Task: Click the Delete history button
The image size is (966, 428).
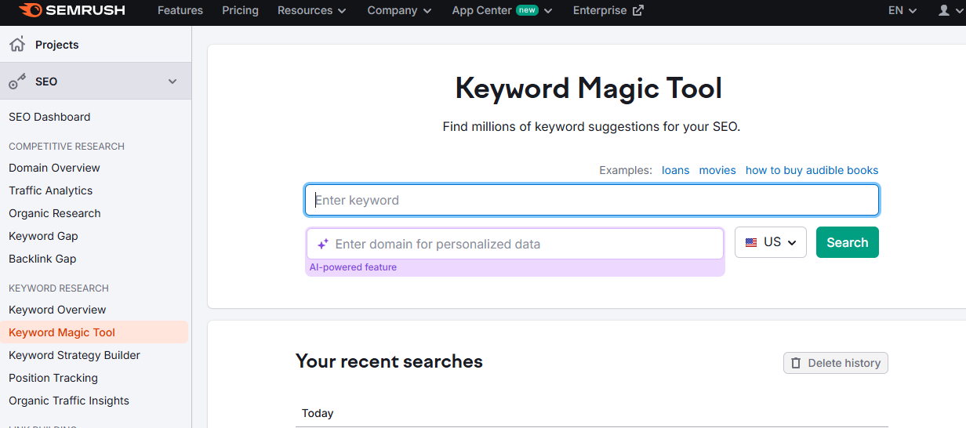Action: [x=836, y=363]
